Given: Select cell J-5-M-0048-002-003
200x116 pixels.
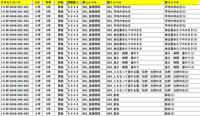Looking at the screenshot, I should click(16, 39).
